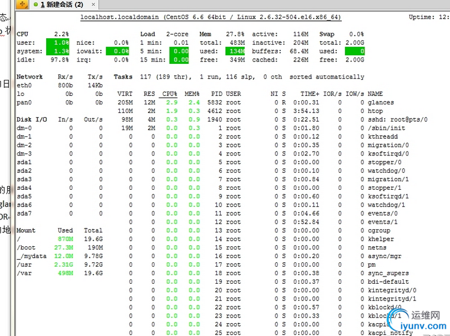
Task: Click the root mount used 870M
Action: click(x=65, y=239)
